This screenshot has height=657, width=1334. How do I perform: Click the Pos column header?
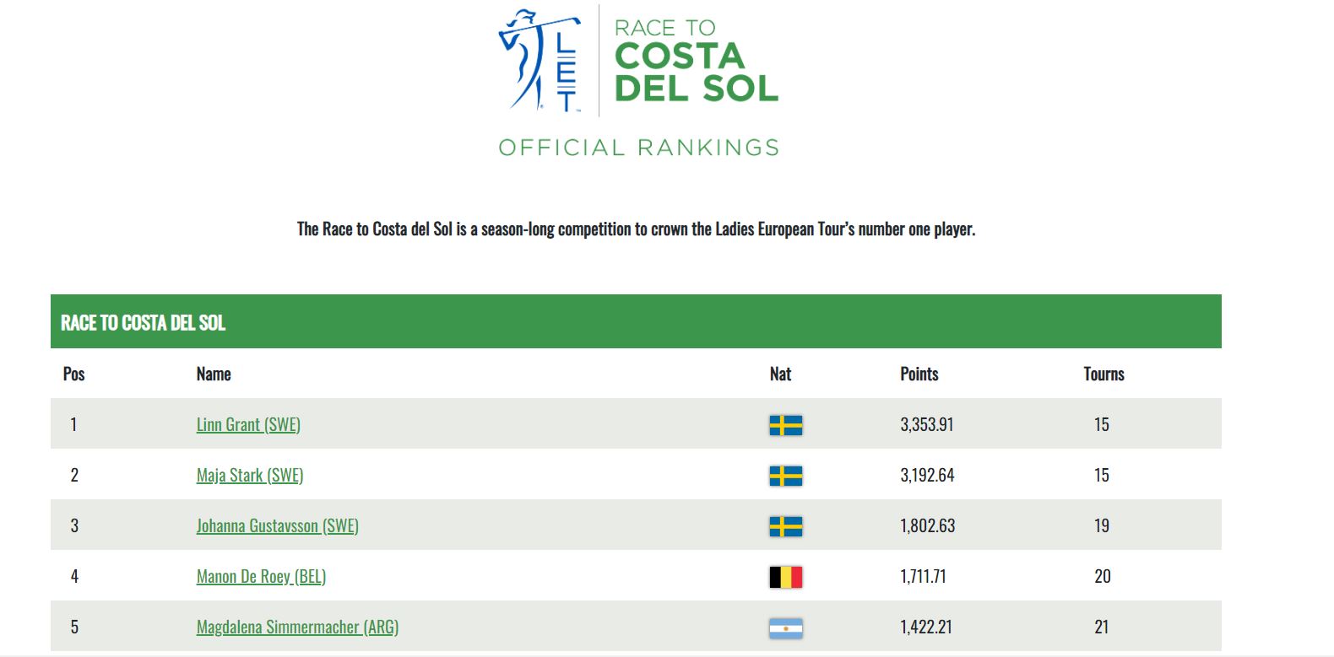(x=74, y=374)
